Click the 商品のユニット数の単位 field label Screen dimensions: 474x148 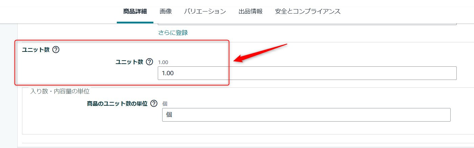[x=117, y=104]
